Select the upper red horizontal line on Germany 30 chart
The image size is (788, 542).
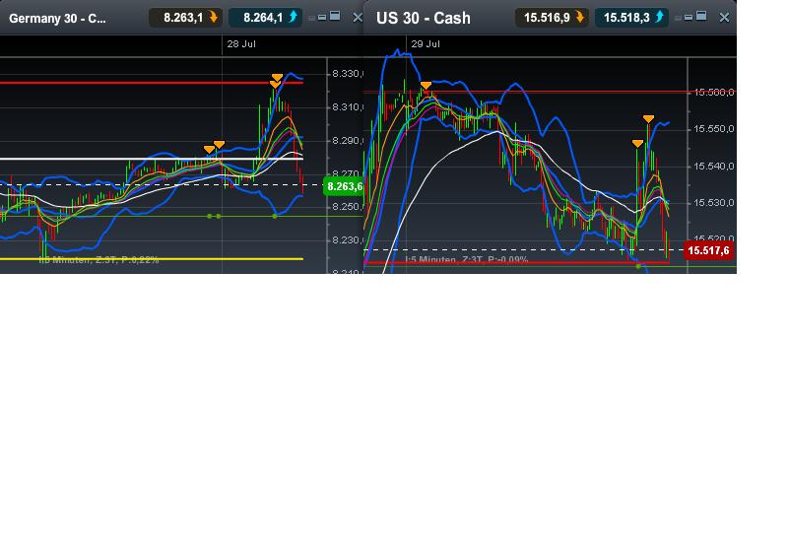click(152, 83)
